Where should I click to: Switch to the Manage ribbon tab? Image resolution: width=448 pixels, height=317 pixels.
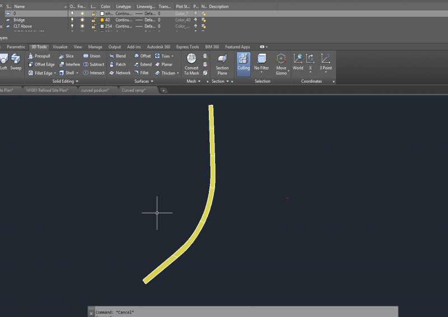95,47
